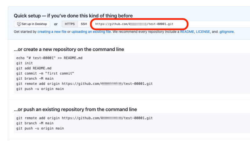
Task: Open the uploading an existing file link
Action: point(91,32)
